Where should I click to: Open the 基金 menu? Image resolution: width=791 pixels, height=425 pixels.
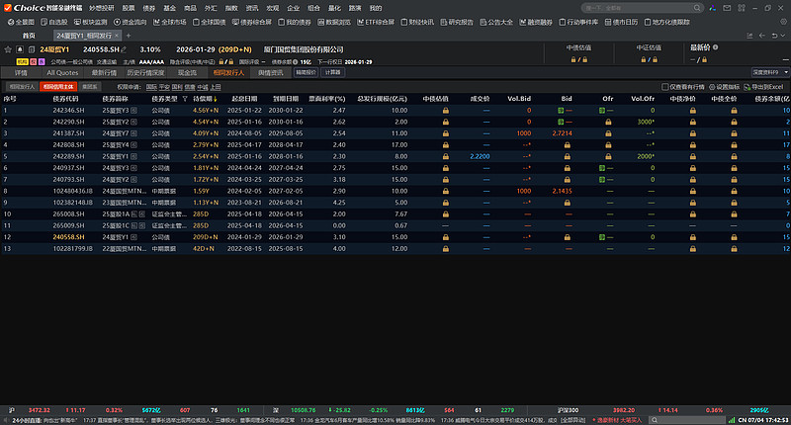(x=169, y=8)
